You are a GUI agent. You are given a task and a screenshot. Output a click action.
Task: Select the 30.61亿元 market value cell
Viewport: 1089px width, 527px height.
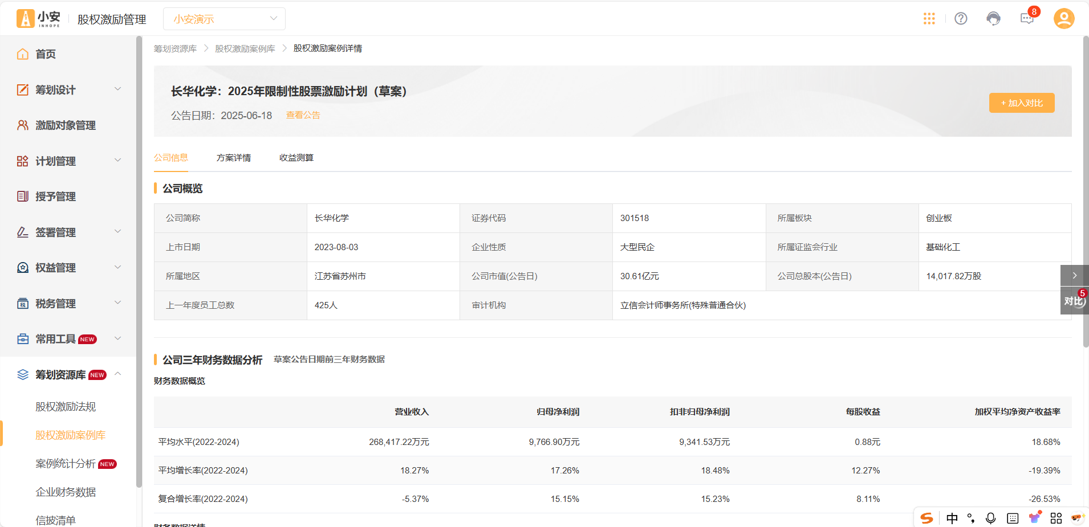pyautogui.click(x=689, y=276)
